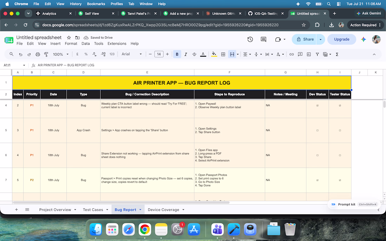This screenshot has height=241, width=386.
Task: Open horizontal align dropdown
Action: tap(247, 54)
